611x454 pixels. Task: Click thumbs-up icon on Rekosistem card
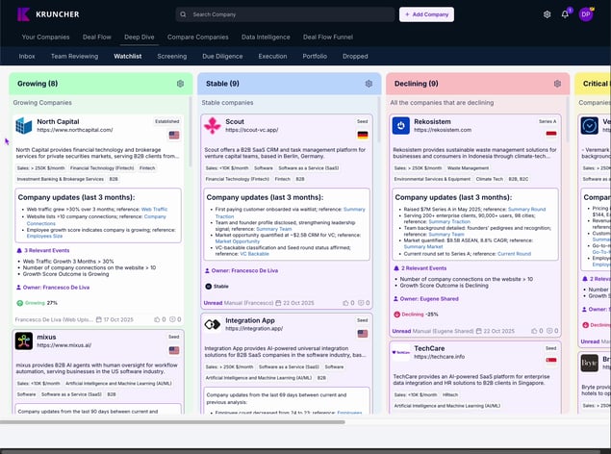(x=535, y=330)
